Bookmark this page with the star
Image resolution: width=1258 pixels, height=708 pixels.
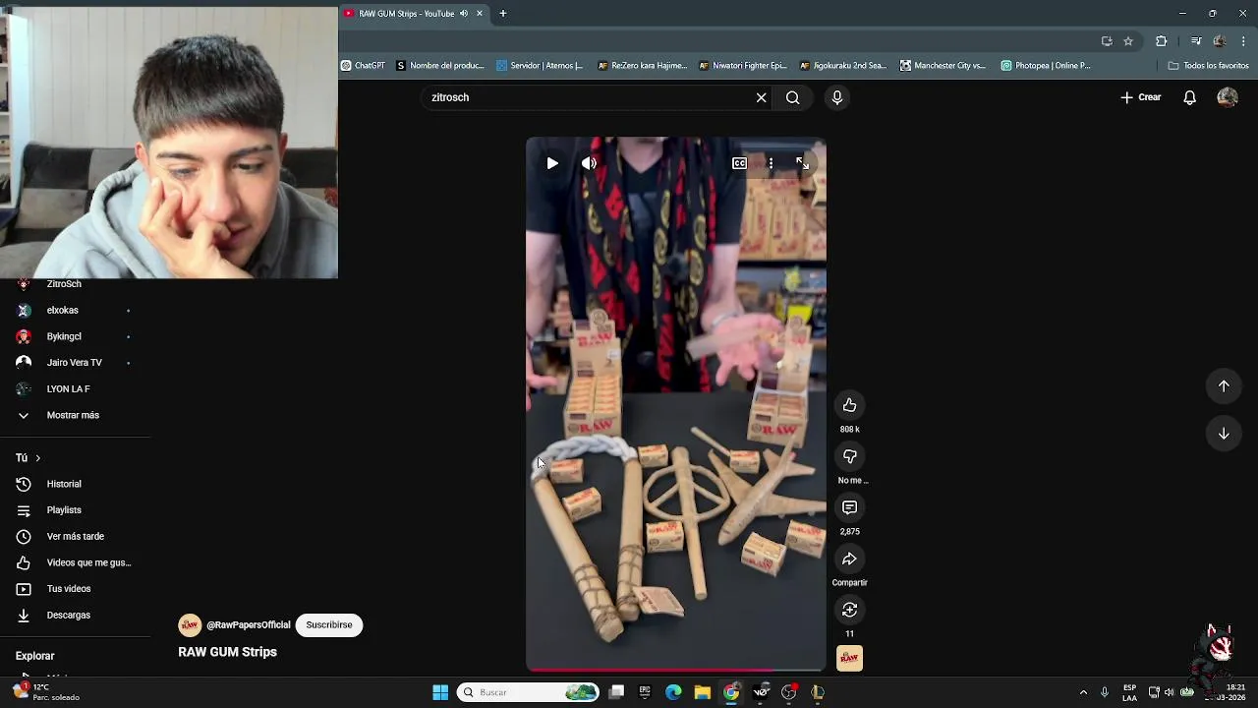(1128, 41)
